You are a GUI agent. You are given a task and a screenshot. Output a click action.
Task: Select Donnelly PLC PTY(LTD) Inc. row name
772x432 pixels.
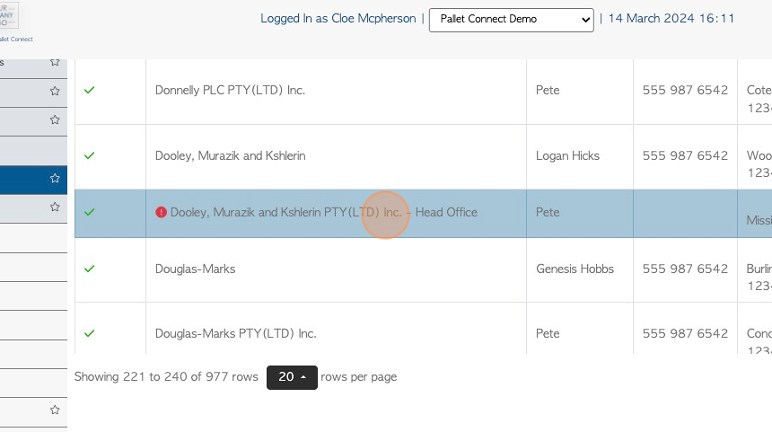tap(230, 90)
